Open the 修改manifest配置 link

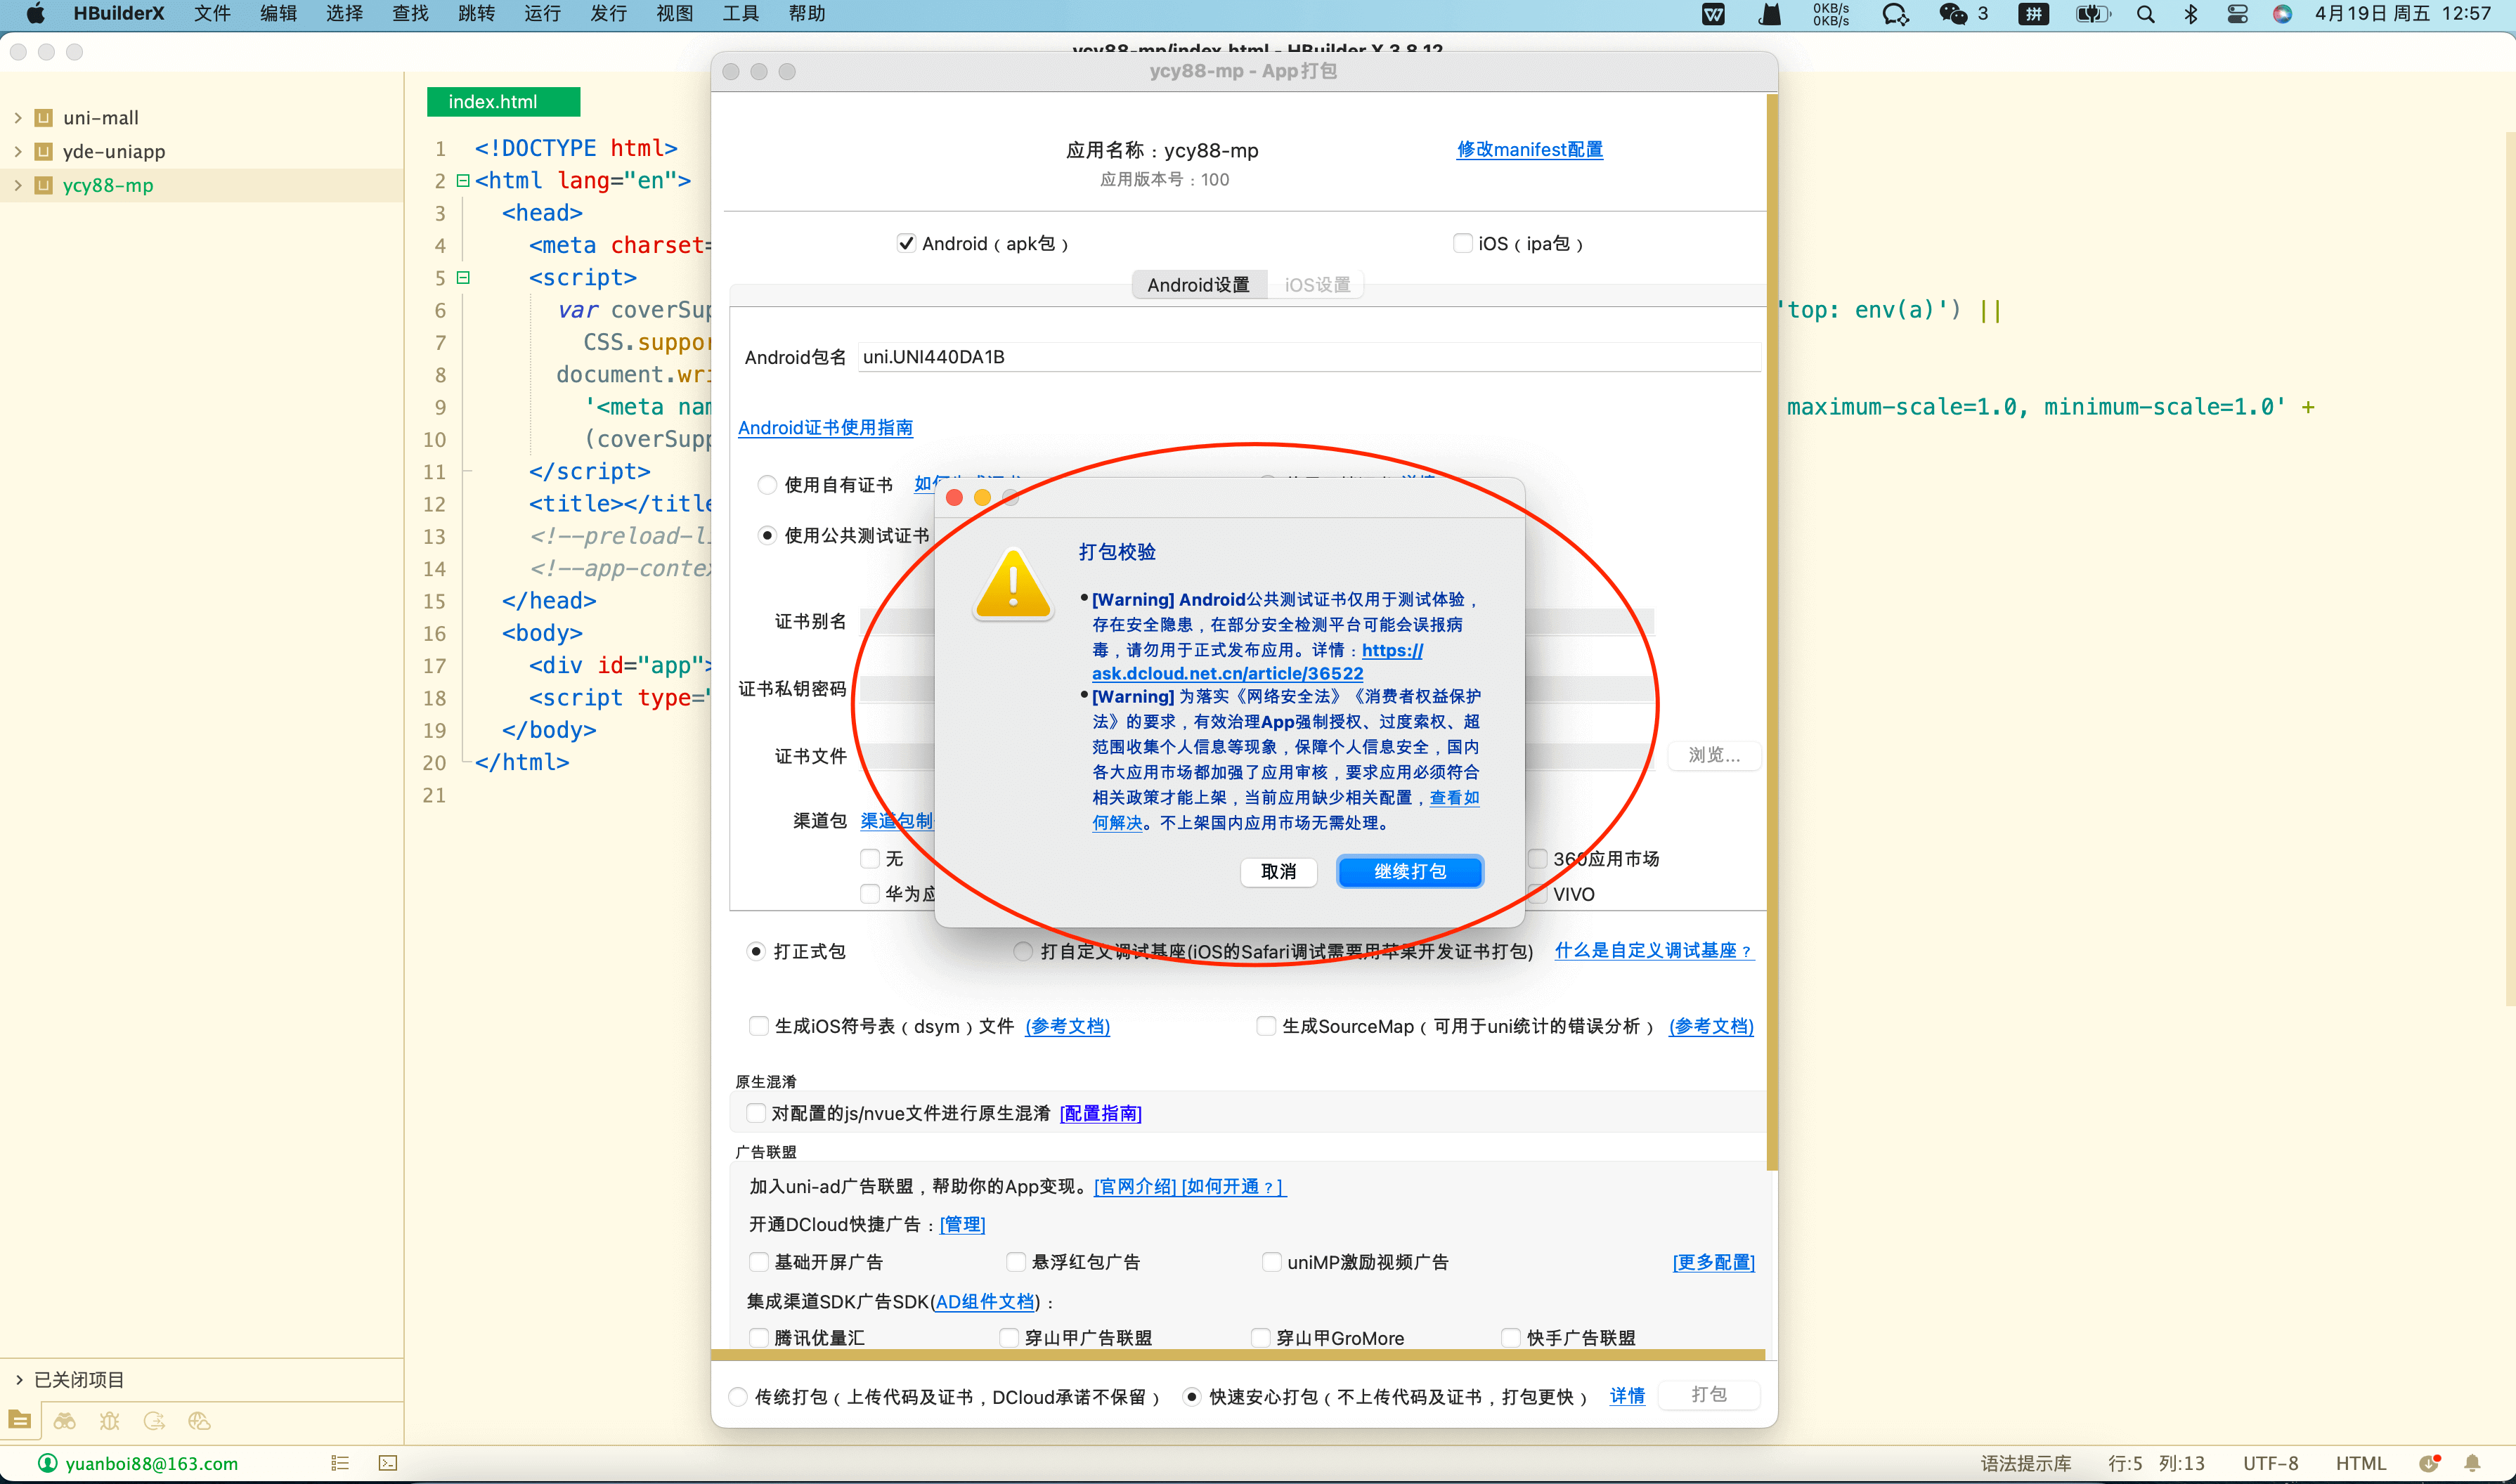1529,150
